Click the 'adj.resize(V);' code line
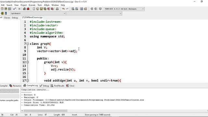 (x=63, y=70)
